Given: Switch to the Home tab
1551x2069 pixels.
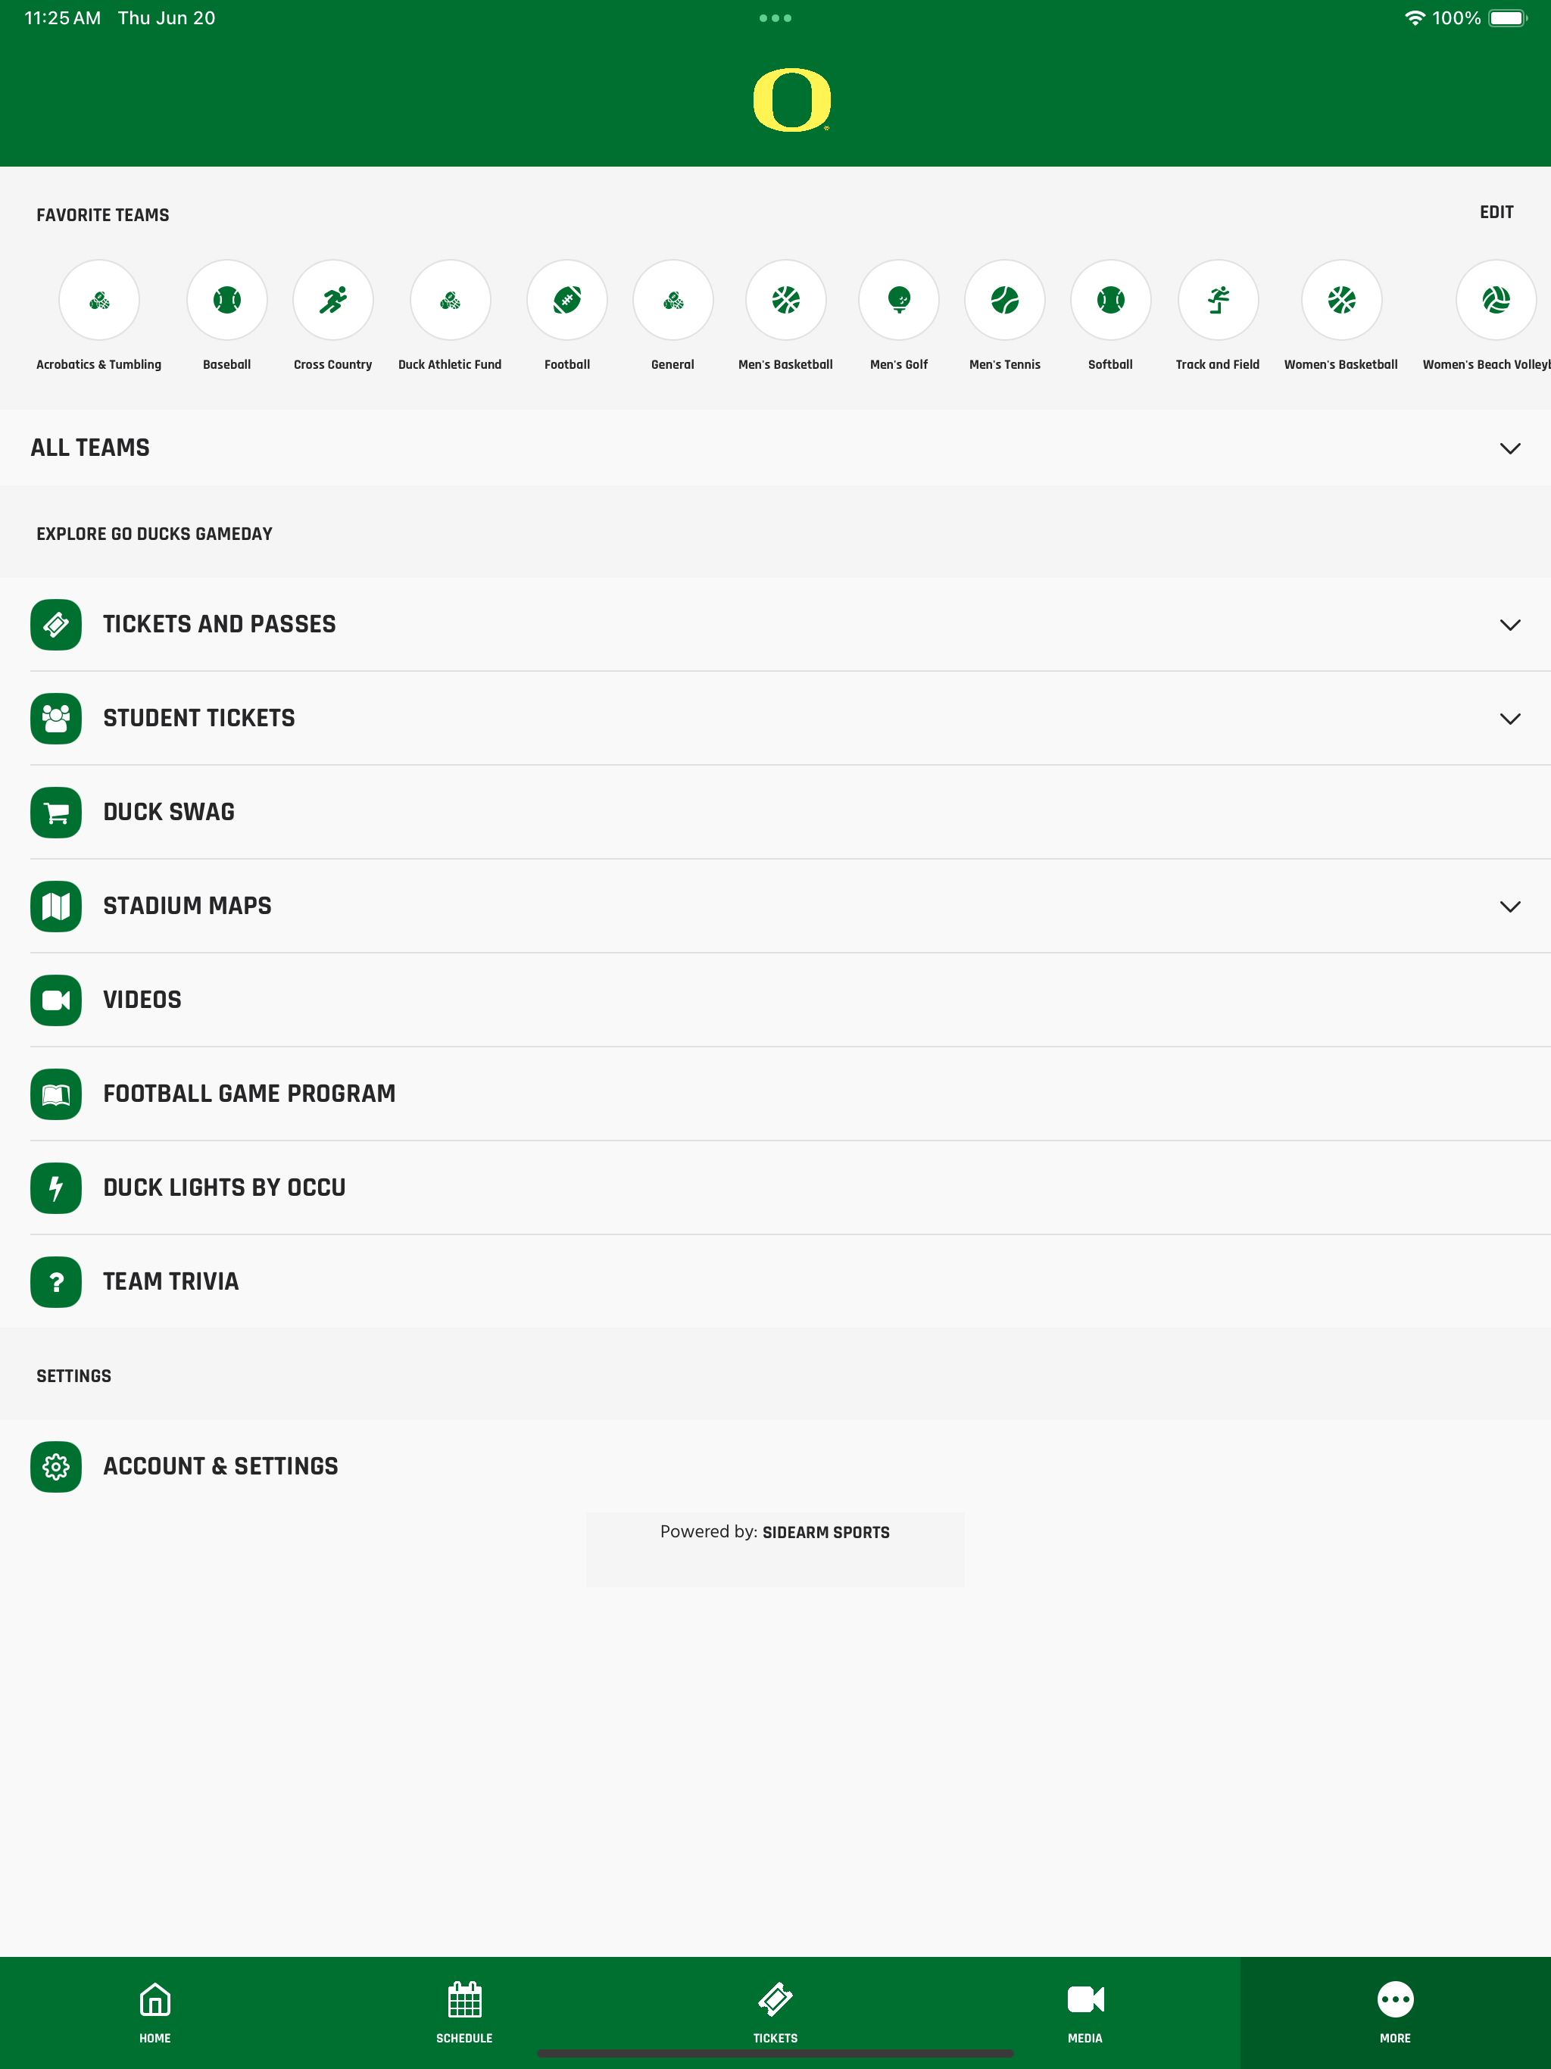Looking at the screenshot, I should (155, 2012).
